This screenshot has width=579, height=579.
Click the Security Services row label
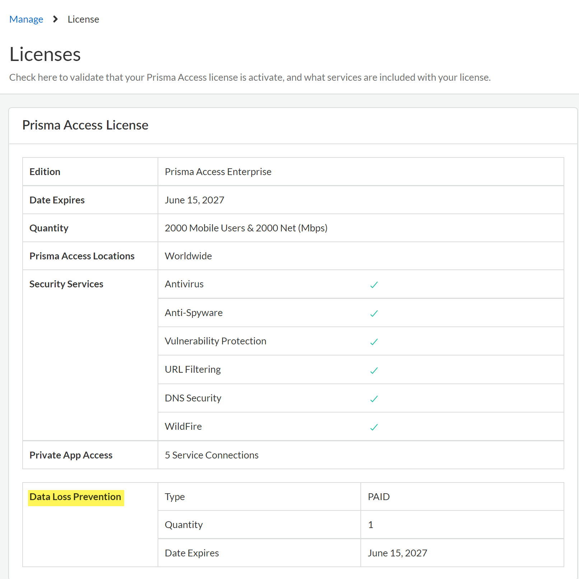[x=66, y=284]
